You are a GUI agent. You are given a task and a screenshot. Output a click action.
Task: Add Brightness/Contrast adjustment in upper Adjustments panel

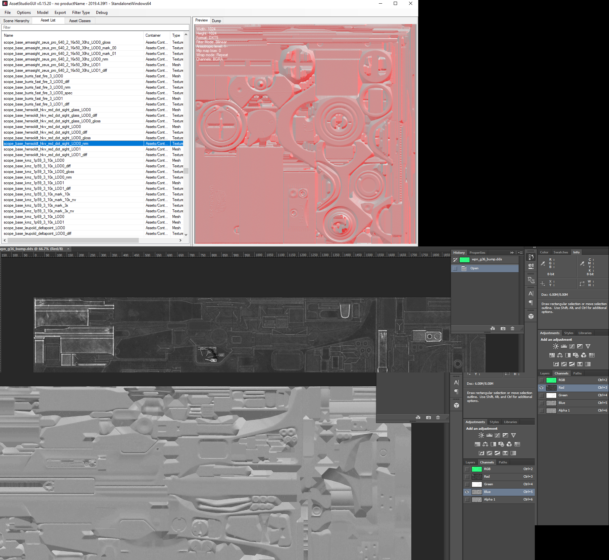[x=556, y=346]
